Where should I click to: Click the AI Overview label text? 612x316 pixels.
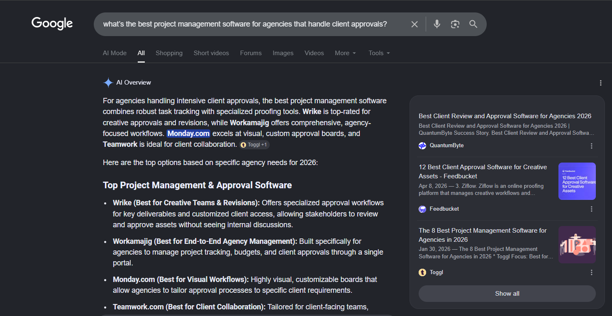point(134,83)
